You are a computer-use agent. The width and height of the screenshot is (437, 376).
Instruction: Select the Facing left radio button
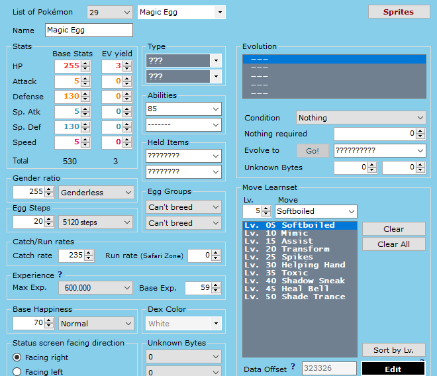pyautogui.click(x=17, y=371)
